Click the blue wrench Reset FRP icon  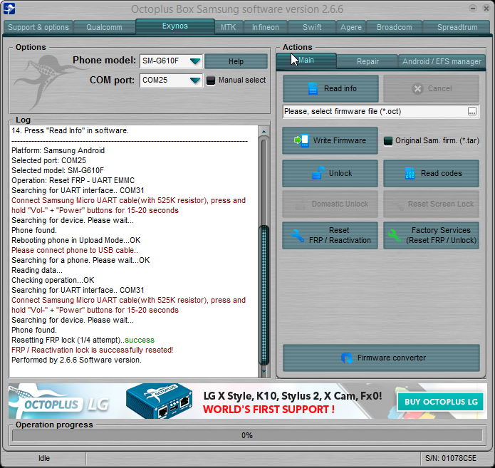pos(298,236)
